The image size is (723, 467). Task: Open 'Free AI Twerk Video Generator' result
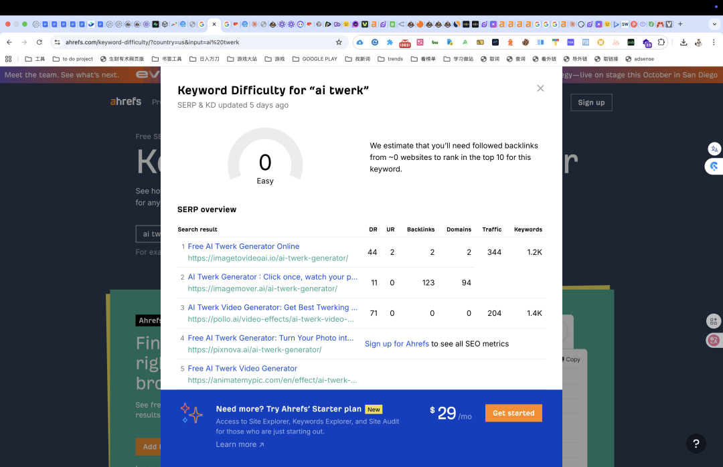point(242,369)
